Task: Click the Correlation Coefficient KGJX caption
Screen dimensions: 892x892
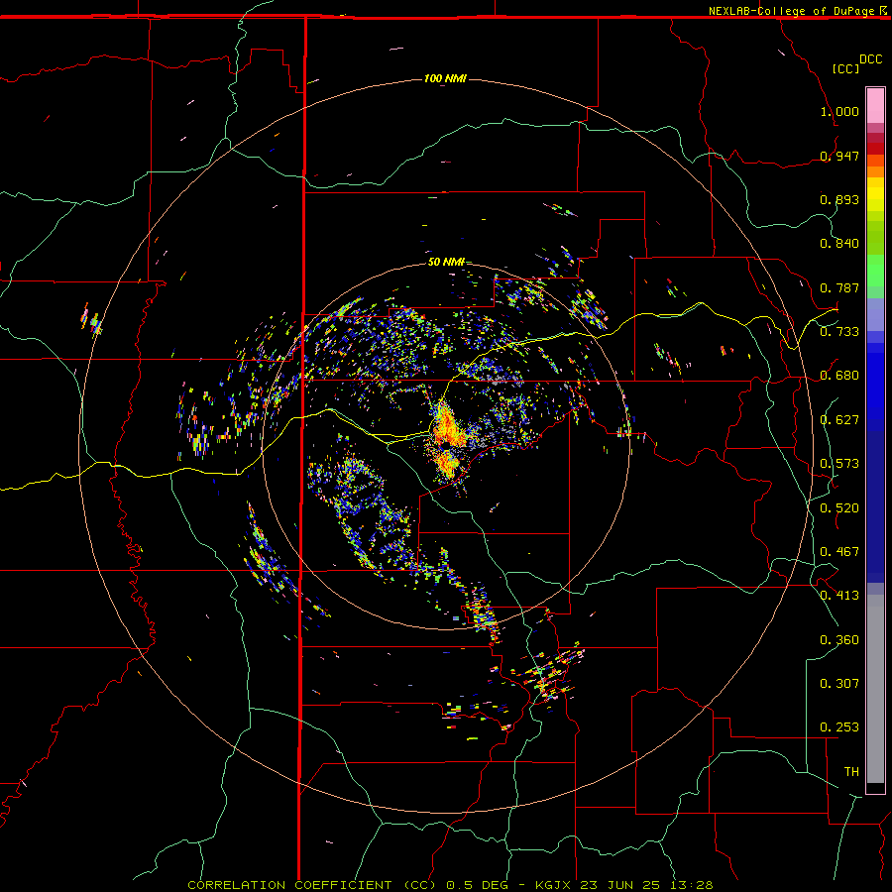Action: coord(450,885)
